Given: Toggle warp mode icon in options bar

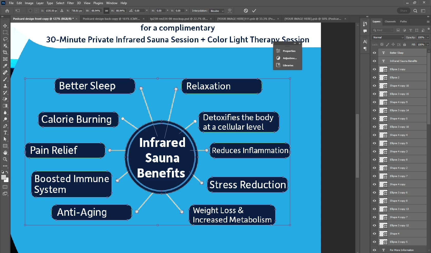Looking at the screenshot, I should 230,11.
